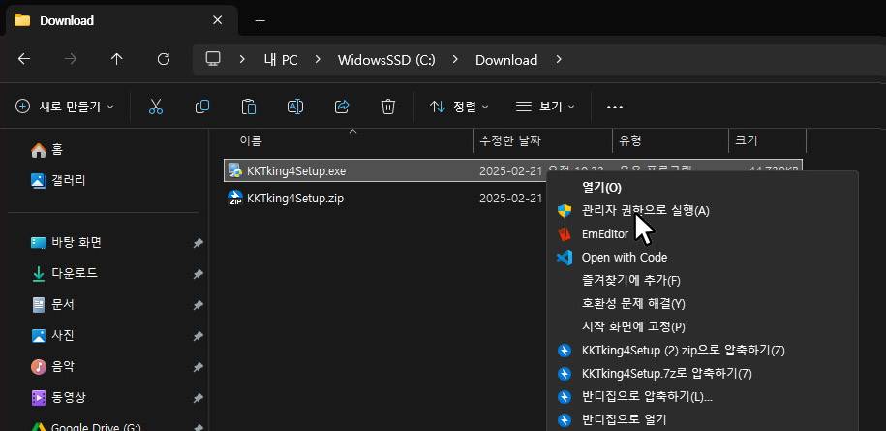The width and height of the screenshot is (886, 431).
Task: Open the 보기 view dropdown
Action: (545, 107)
